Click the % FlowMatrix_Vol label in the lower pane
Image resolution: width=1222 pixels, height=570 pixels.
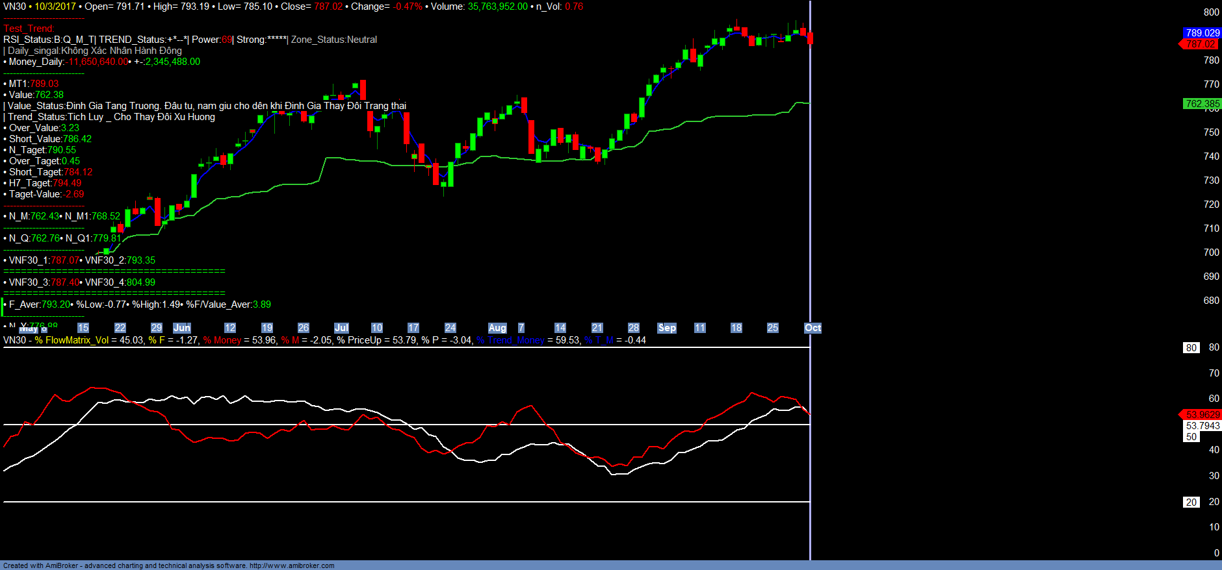pyautogui.click(x=72, y=340)
